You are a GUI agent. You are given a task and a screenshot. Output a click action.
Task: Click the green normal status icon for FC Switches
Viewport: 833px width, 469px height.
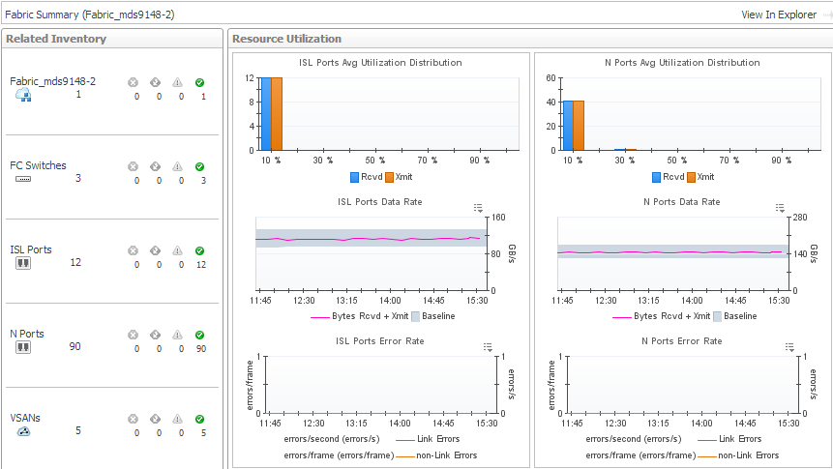(x=199, y=166)
